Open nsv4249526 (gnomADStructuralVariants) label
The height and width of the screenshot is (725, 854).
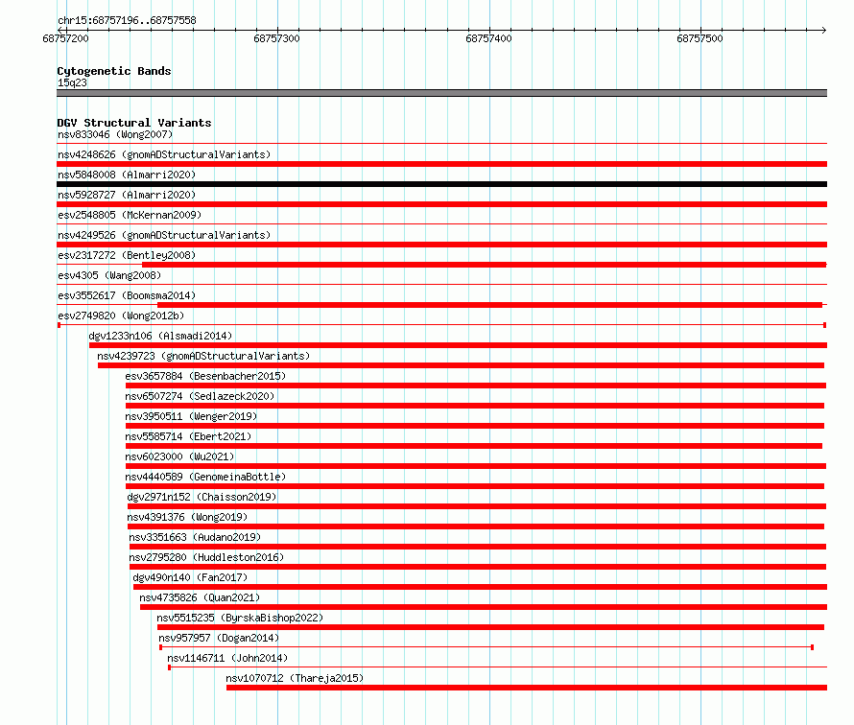point(164,235)
